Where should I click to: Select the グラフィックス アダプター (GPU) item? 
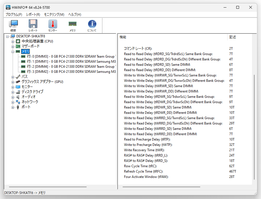click(x=42, y=82)
